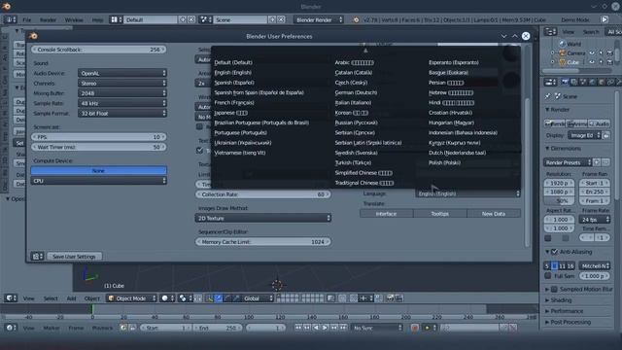
Task: Click the add render preset plus icon
Action: [597, 162]
